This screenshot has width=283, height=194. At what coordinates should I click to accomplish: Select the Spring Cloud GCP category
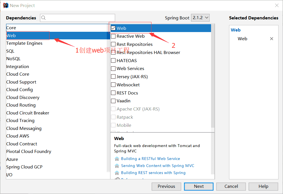click(x=56, y=167)
